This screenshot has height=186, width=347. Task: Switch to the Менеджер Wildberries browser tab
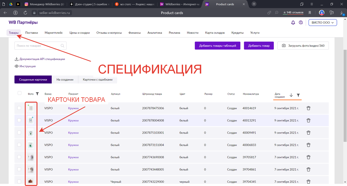44,4
